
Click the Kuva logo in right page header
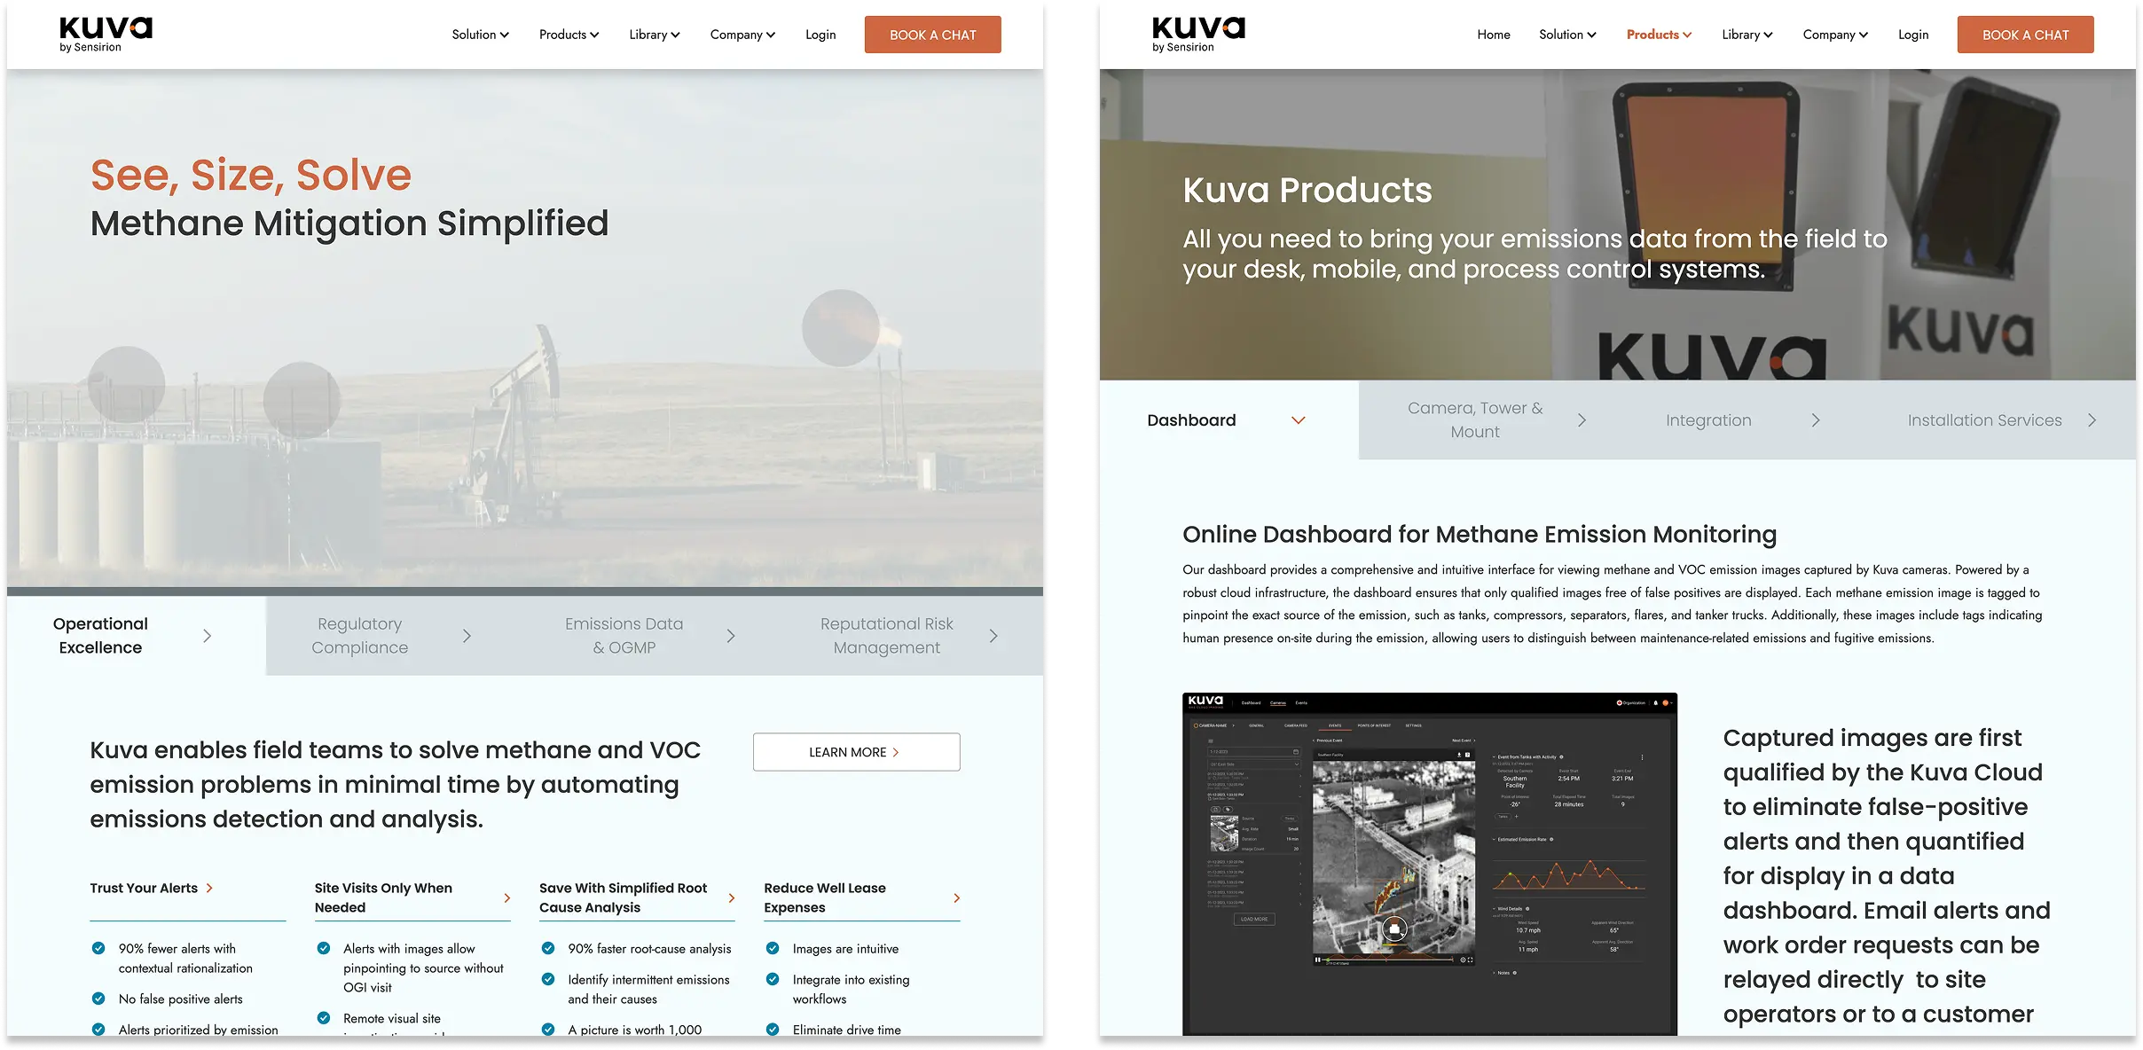[1198, 34]
